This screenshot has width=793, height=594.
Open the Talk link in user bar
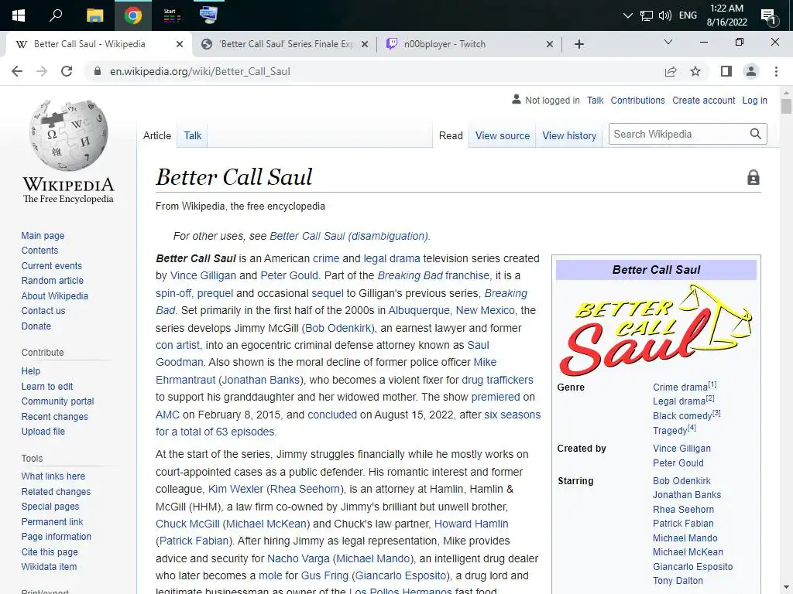tap(595, 101)
